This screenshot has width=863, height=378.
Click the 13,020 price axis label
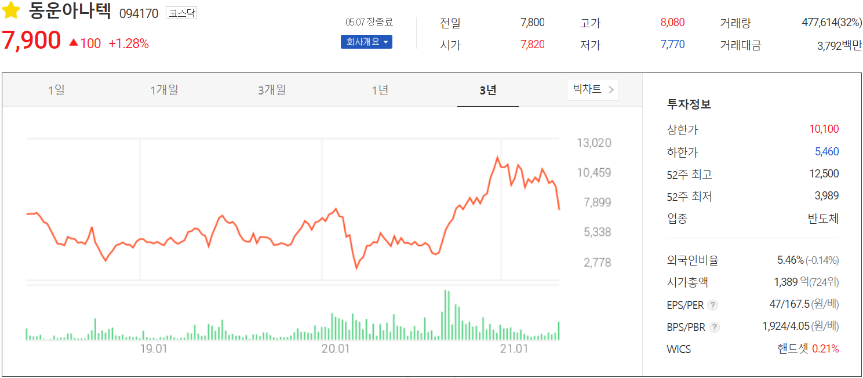[x=594, y=143]
